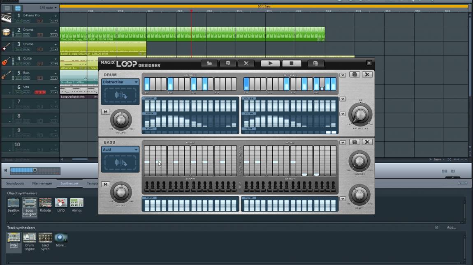The height and width of the screenshot is (265, 473).
Task: Start playback in Loop Designer
Action: click(x=270, y=63)
